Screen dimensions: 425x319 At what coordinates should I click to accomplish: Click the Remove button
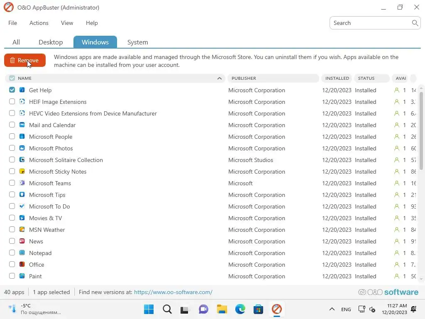[25, 60]
